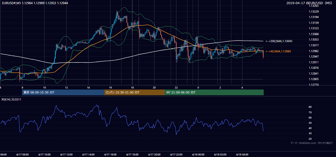Click RSI scale value 30
336x157 pixels.
(x=310, y=133)
